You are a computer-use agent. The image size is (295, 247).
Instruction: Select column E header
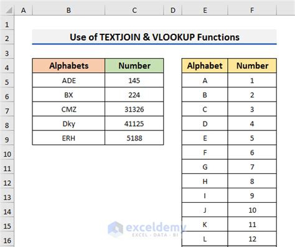point(205,10)
